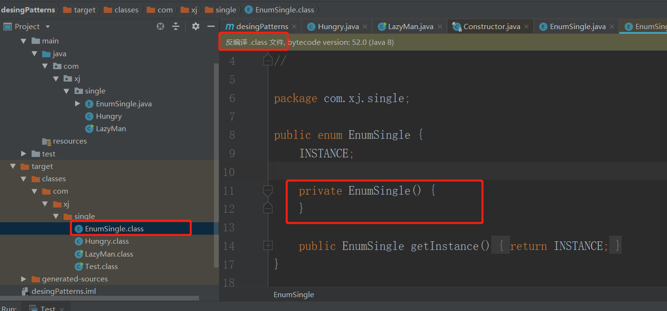Close the Hungry.java editor tab
This screenshot has width=667, height=311.
pos(365,27)
